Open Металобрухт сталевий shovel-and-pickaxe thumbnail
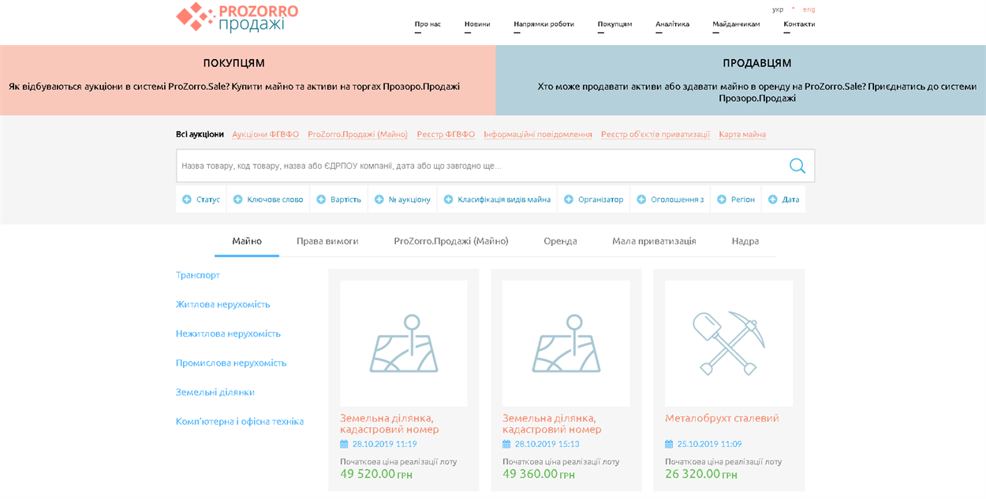 tap(729, 344)
